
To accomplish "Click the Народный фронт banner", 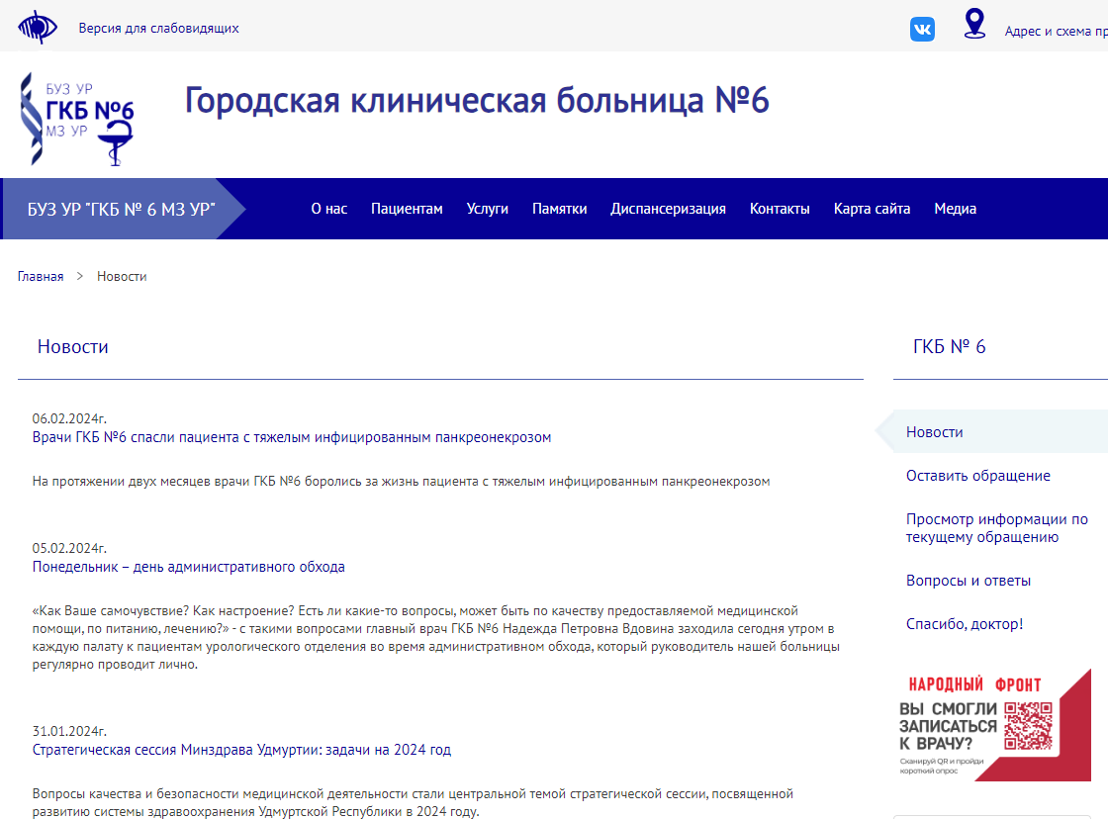I will [x=993, y=725].
